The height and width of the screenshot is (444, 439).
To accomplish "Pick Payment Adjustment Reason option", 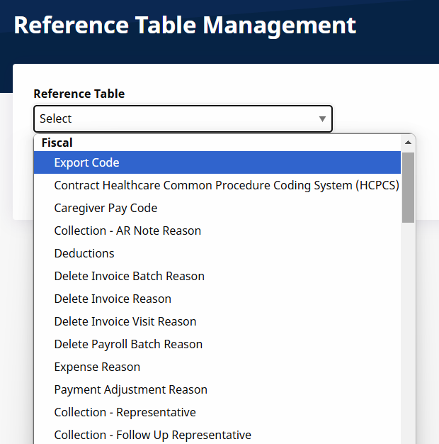I will coord(130,389).
